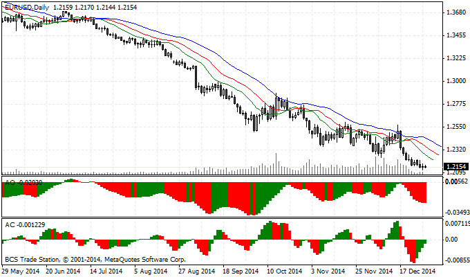Click the 10 Oct 2014 date label
The image size is (470, 277).
pos(285,271)
